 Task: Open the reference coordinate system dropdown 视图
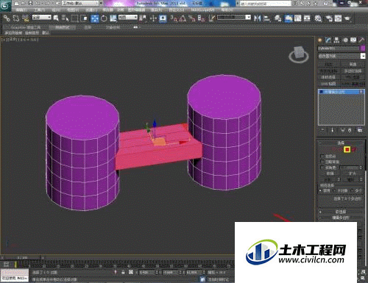128,18
